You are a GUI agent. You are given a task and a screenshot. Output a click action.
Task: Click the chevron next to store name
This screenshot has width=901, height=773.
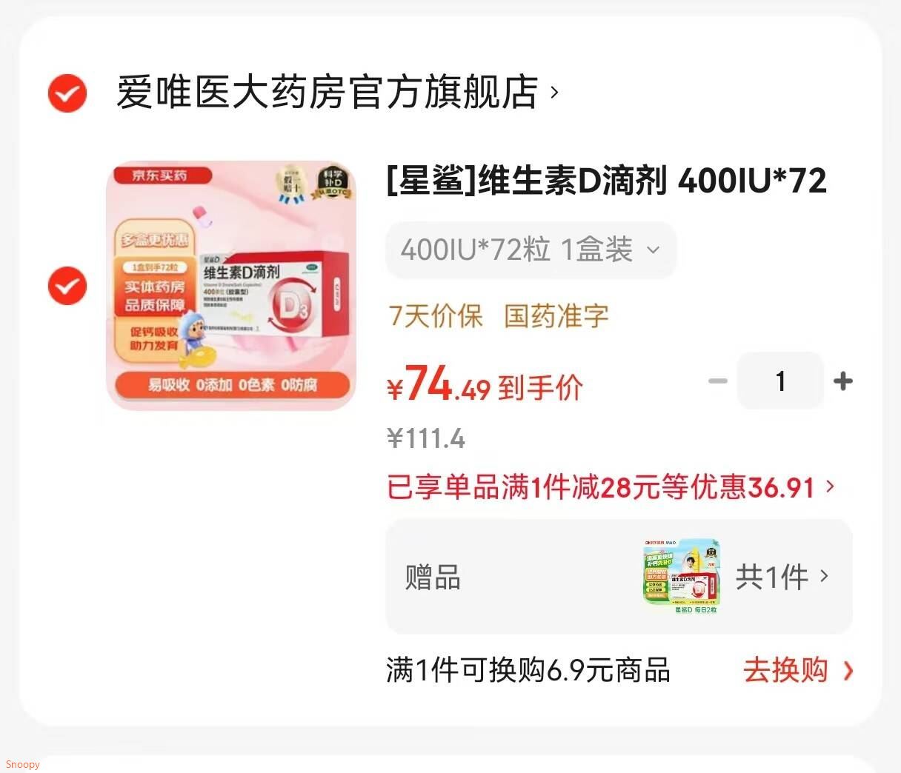554,93
